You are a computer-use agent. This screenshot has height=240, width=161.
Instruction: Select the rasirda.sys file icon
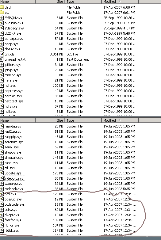pos(2,126)
